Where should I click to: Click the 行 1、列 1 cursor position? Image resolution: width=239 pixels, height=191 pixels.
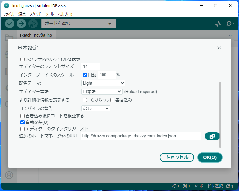(x=181, y=186)
